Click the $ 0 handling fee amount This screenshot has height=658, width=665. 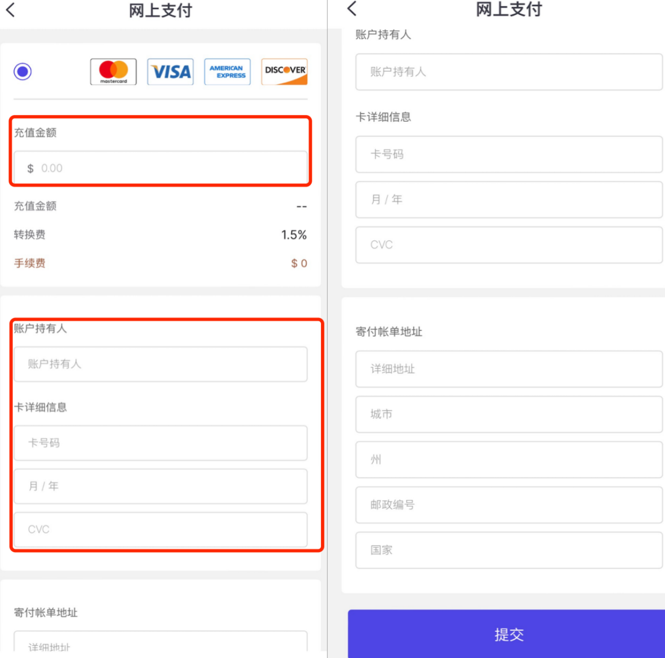[299, 263]
